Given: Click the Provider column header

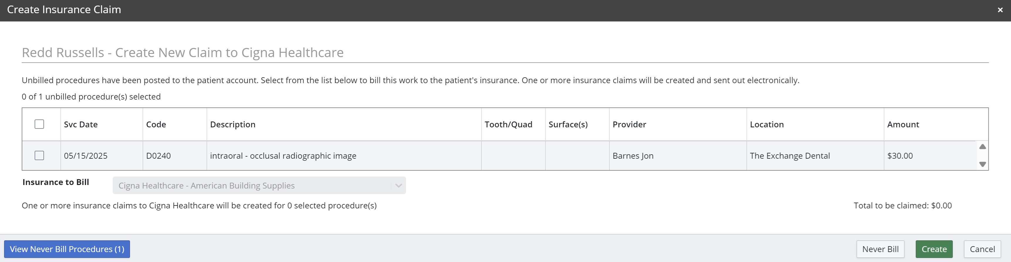Looking at the screenshot, I should click(x=629, y=124).
